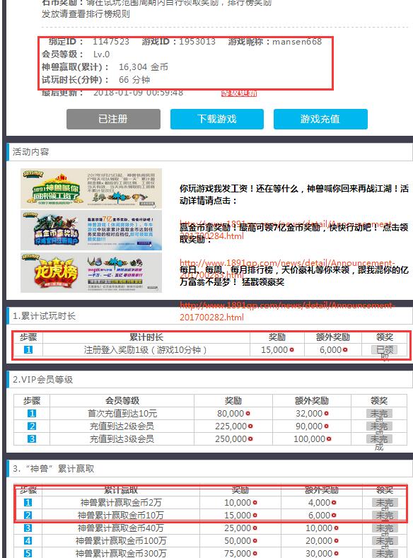Click 未完成 button for 首次充值到达10元
Viewport: 413px width, 558px height.
pos(379,414)
